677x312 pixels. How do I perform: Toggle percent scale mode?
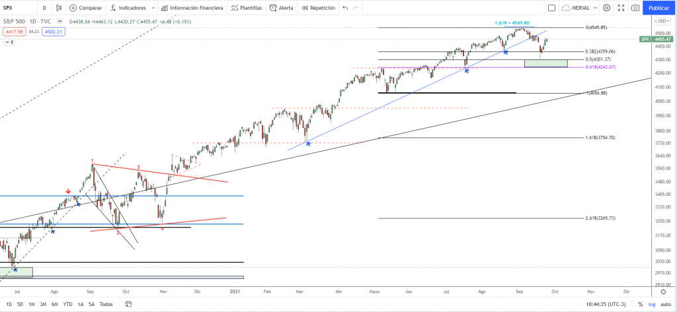tap(640, 304)
